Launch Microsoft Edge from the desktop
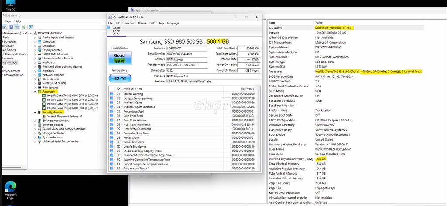Viewport: 447px width, 206px height. tap(10, 190)
